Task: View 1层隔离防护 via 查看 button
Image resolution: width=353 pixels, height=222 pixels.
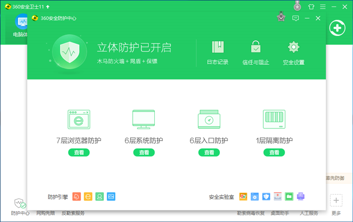Action: 274,153
